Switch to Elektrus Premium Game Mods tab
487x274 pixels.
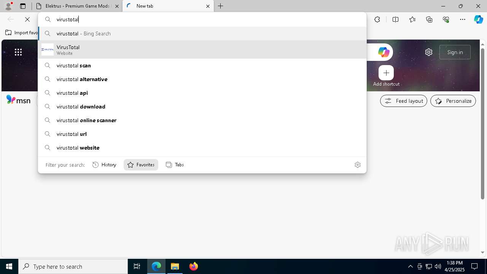coord(77,6)
